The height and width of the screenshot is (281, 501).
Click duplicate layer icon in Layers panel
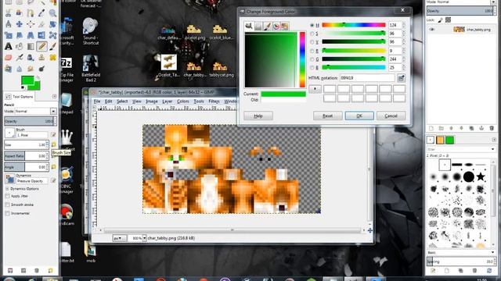tap(471, 128)
